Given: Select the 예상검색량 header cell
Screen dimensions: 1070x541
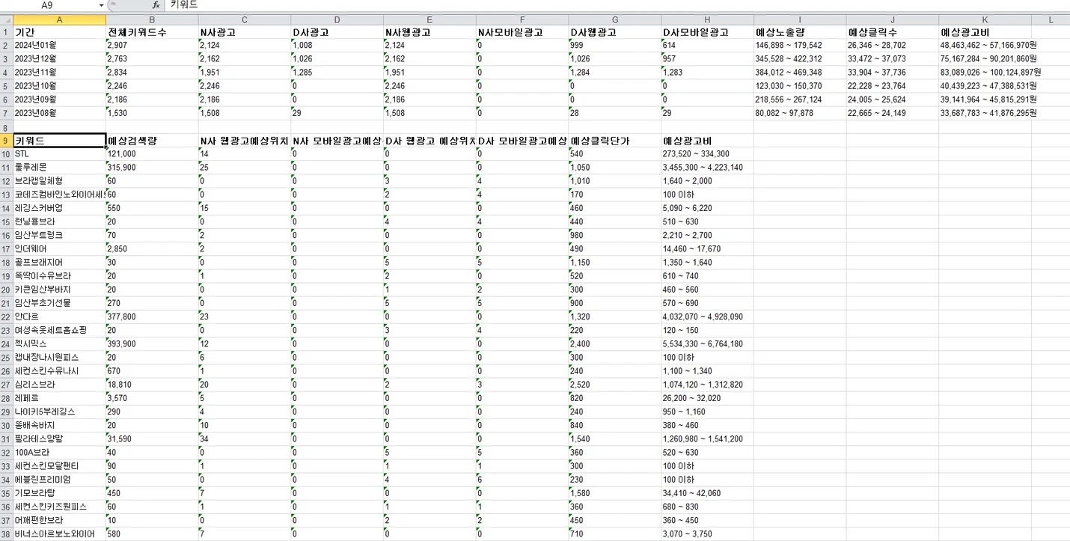Looking at the screenshot, I should 152,140.
